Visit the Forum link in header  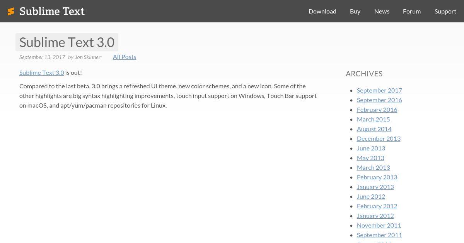[x=412, y=11]
